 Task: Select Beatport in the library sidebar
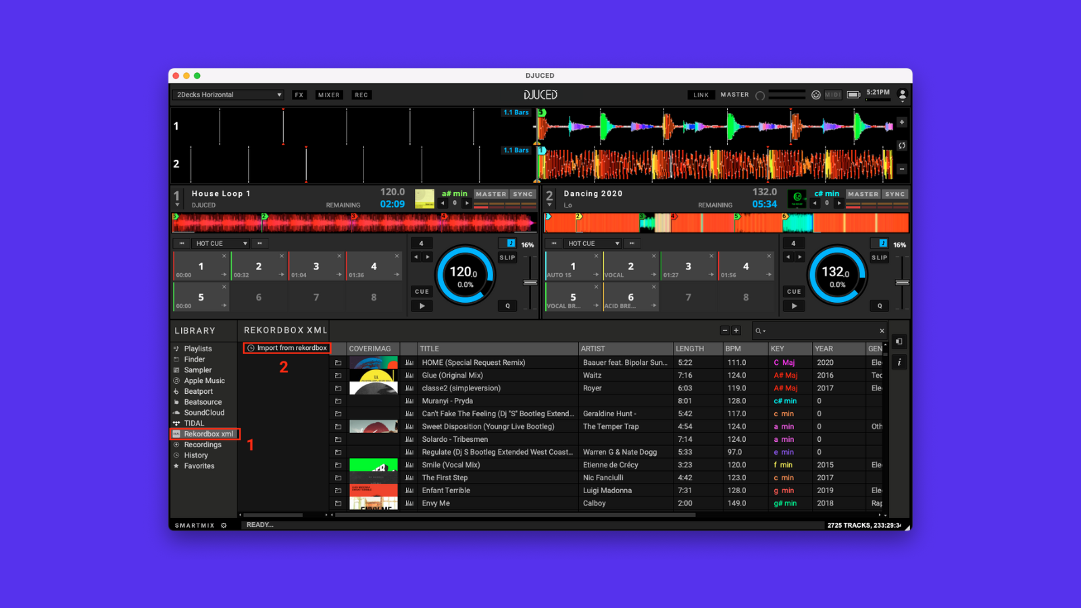199,391
